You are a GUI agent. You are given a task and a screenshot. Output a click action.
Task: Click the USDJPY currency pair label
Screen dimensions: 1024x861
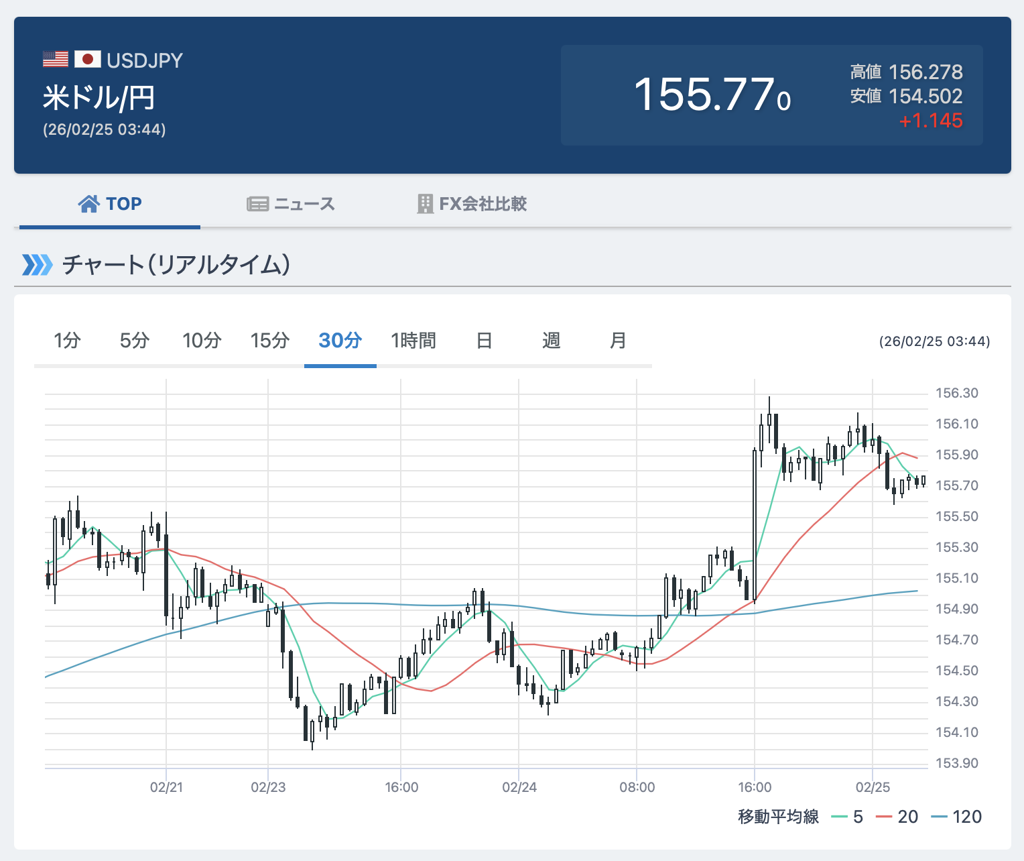145,60
